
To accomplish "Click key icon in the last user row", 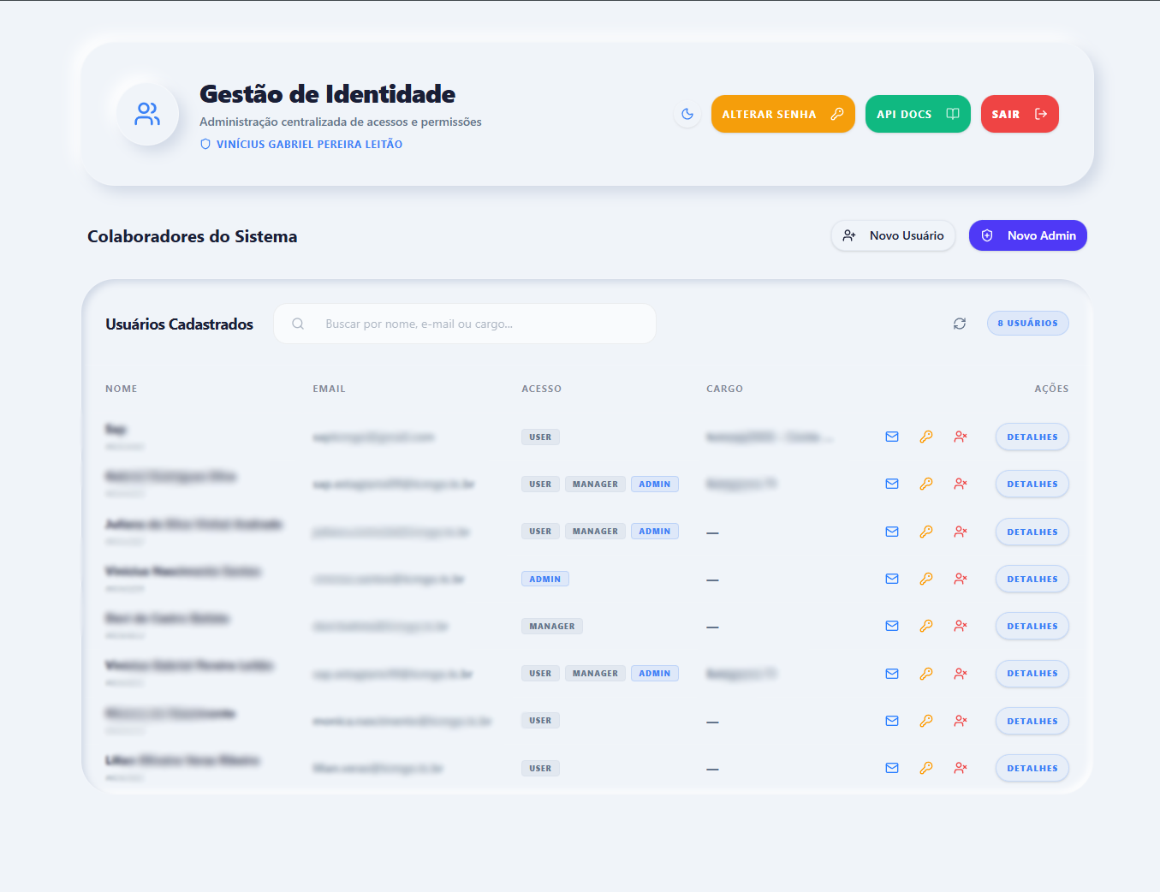I will (926, 768).
